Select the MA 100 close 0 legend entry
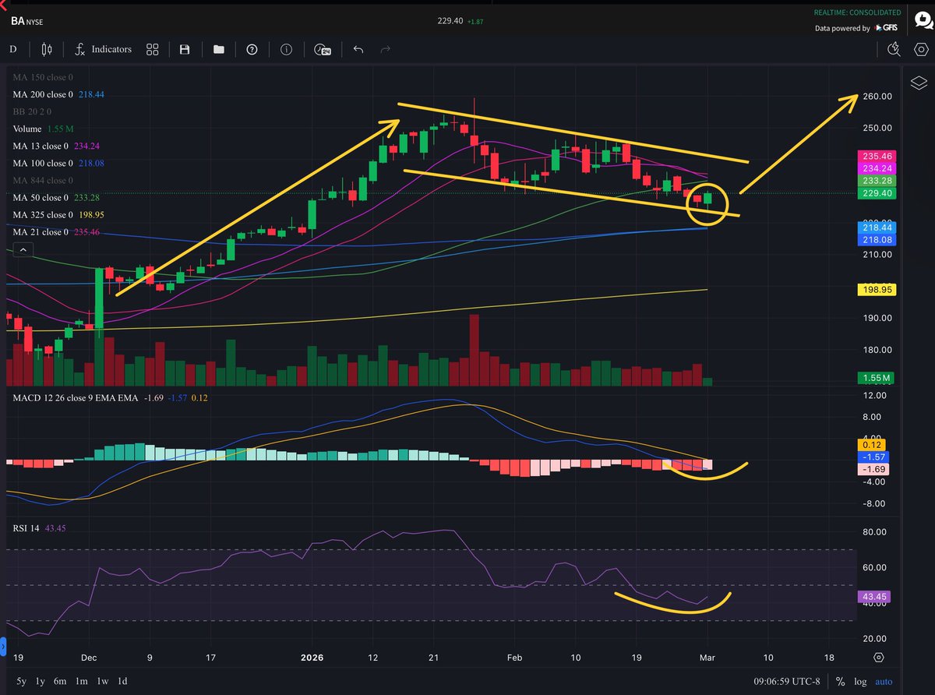 click(58, 163)
